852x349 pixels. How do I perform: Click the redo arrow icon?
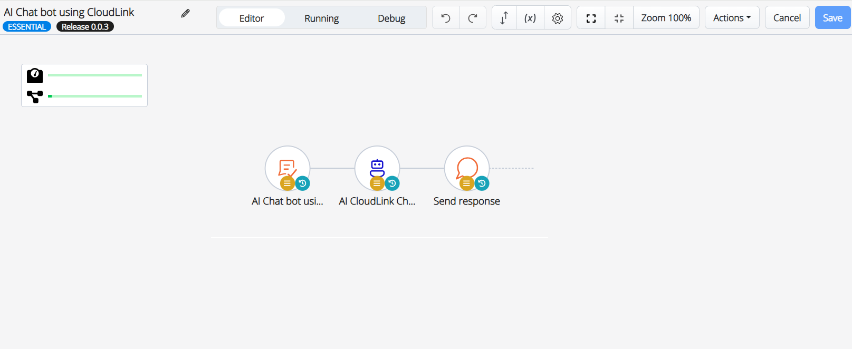tap(473, 18)
